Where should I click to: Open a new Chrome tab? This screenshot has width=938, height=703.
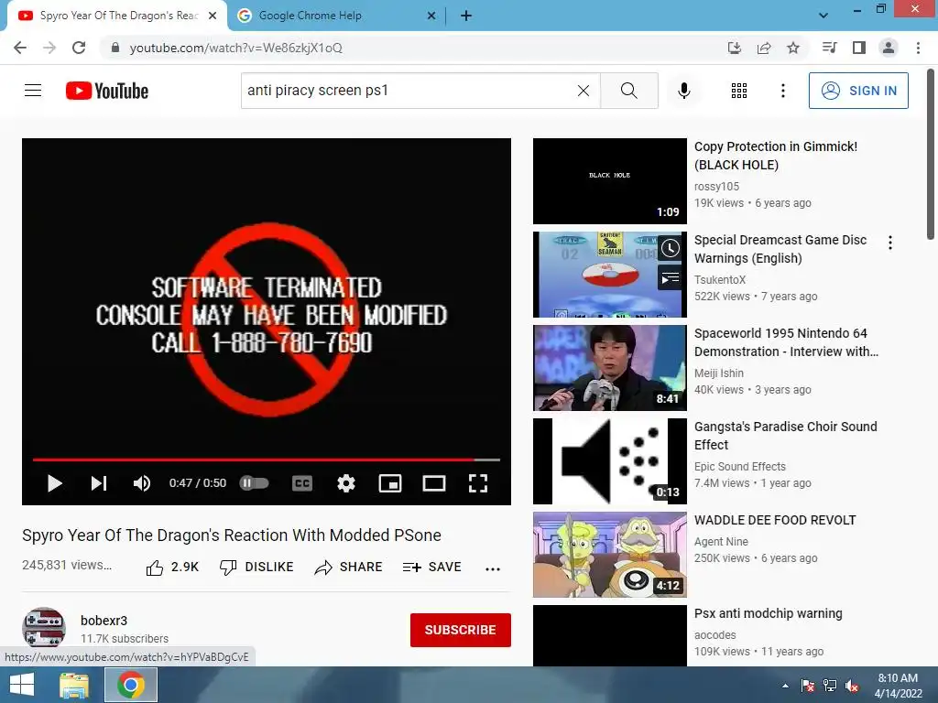(x=466, y=16)
